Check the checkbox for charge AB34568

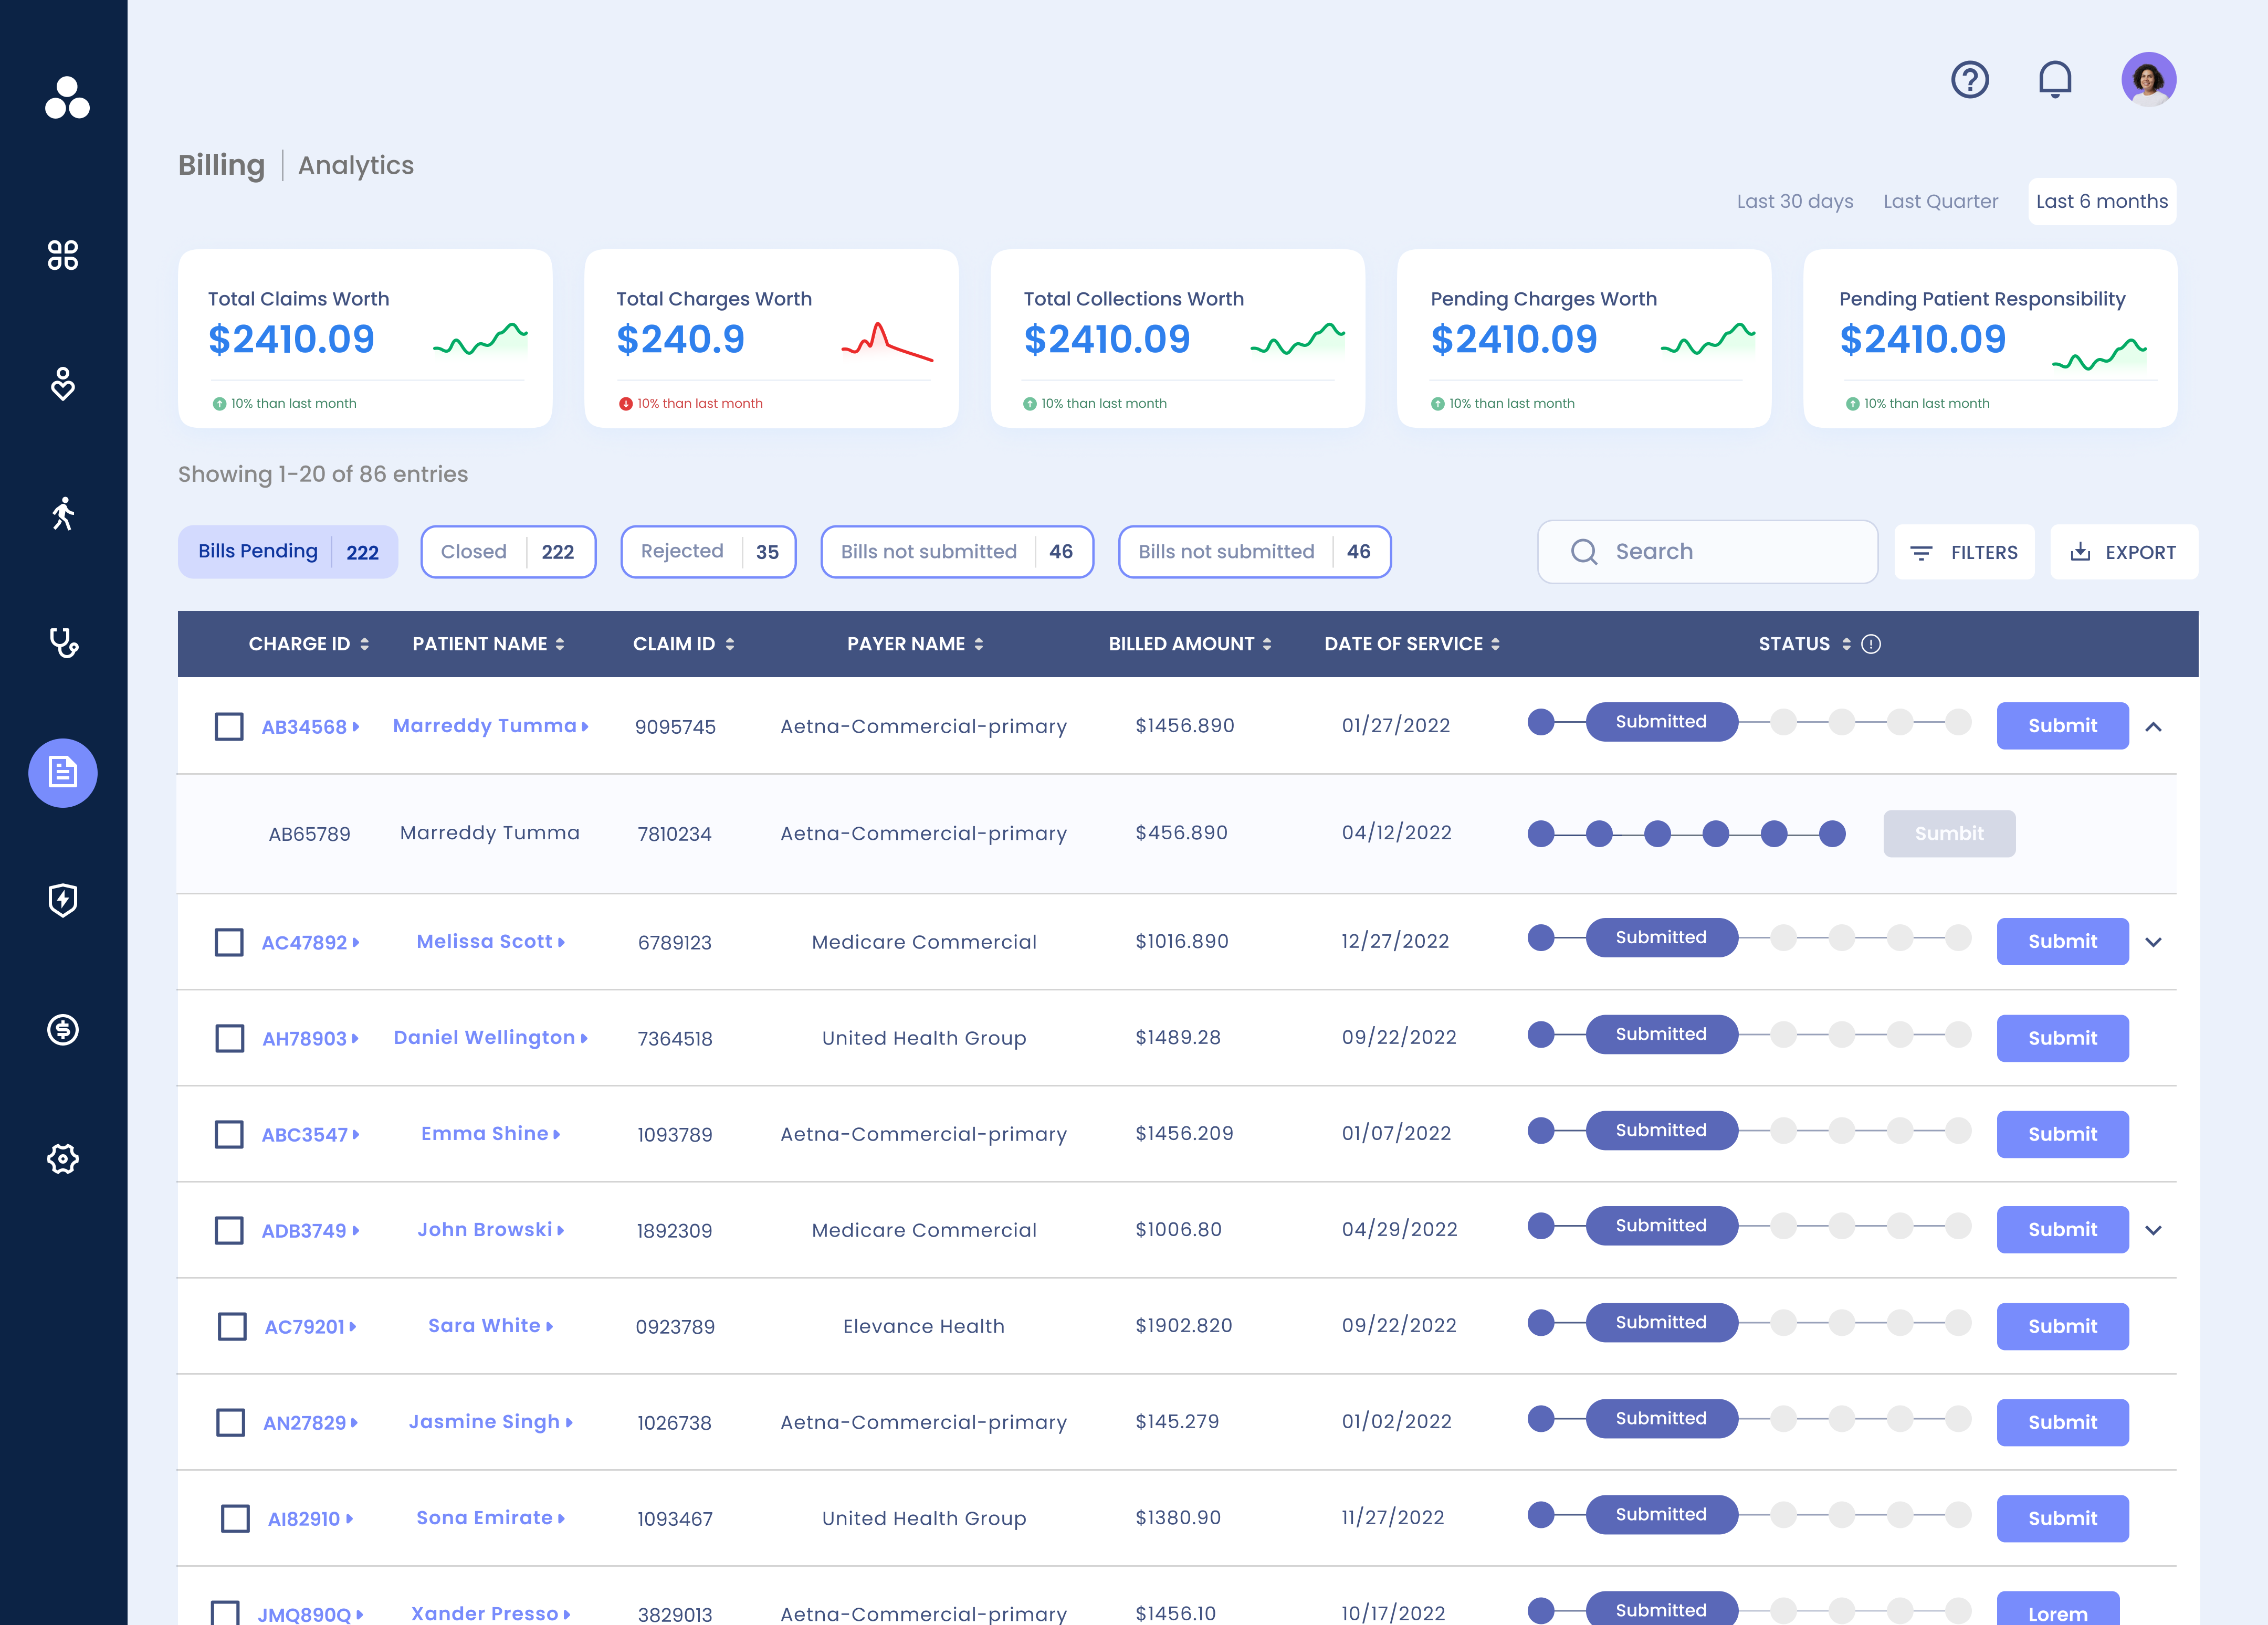tap(229, 726)
